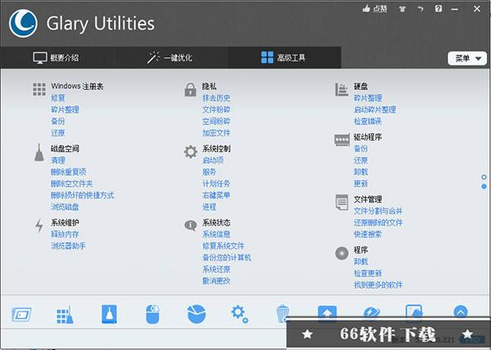491x350 pixels.
Task: Click the Glary Utilities moon logo
Action: click(x=23, y=24)
